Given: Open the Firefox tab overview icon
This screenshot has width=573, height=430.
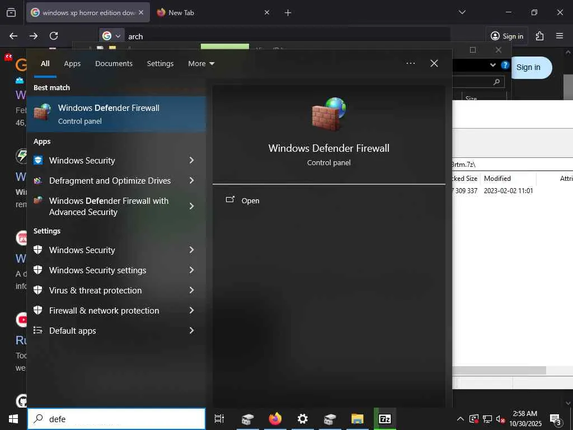Looking at the screenshot, I should tap(11, 13).
